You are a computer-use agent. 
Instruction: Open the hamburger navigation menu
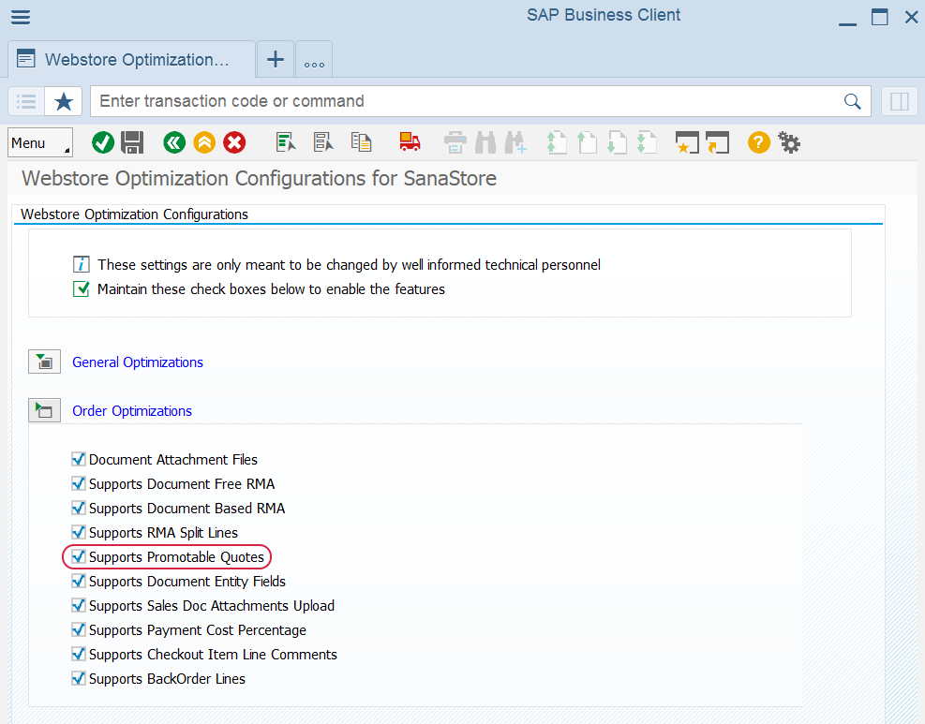[x=21, y=17]
